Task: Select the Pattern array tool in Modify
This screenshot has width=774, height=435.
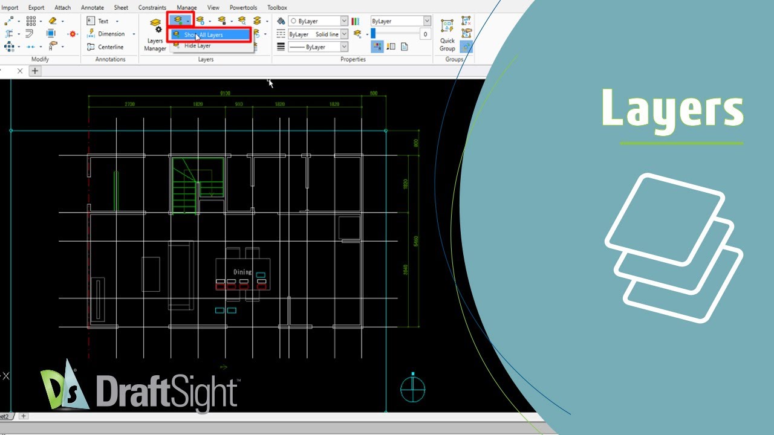Action: [31, 21]
